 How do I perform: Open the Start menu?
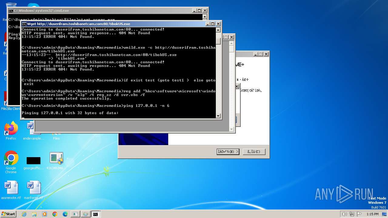coord(8,214)
